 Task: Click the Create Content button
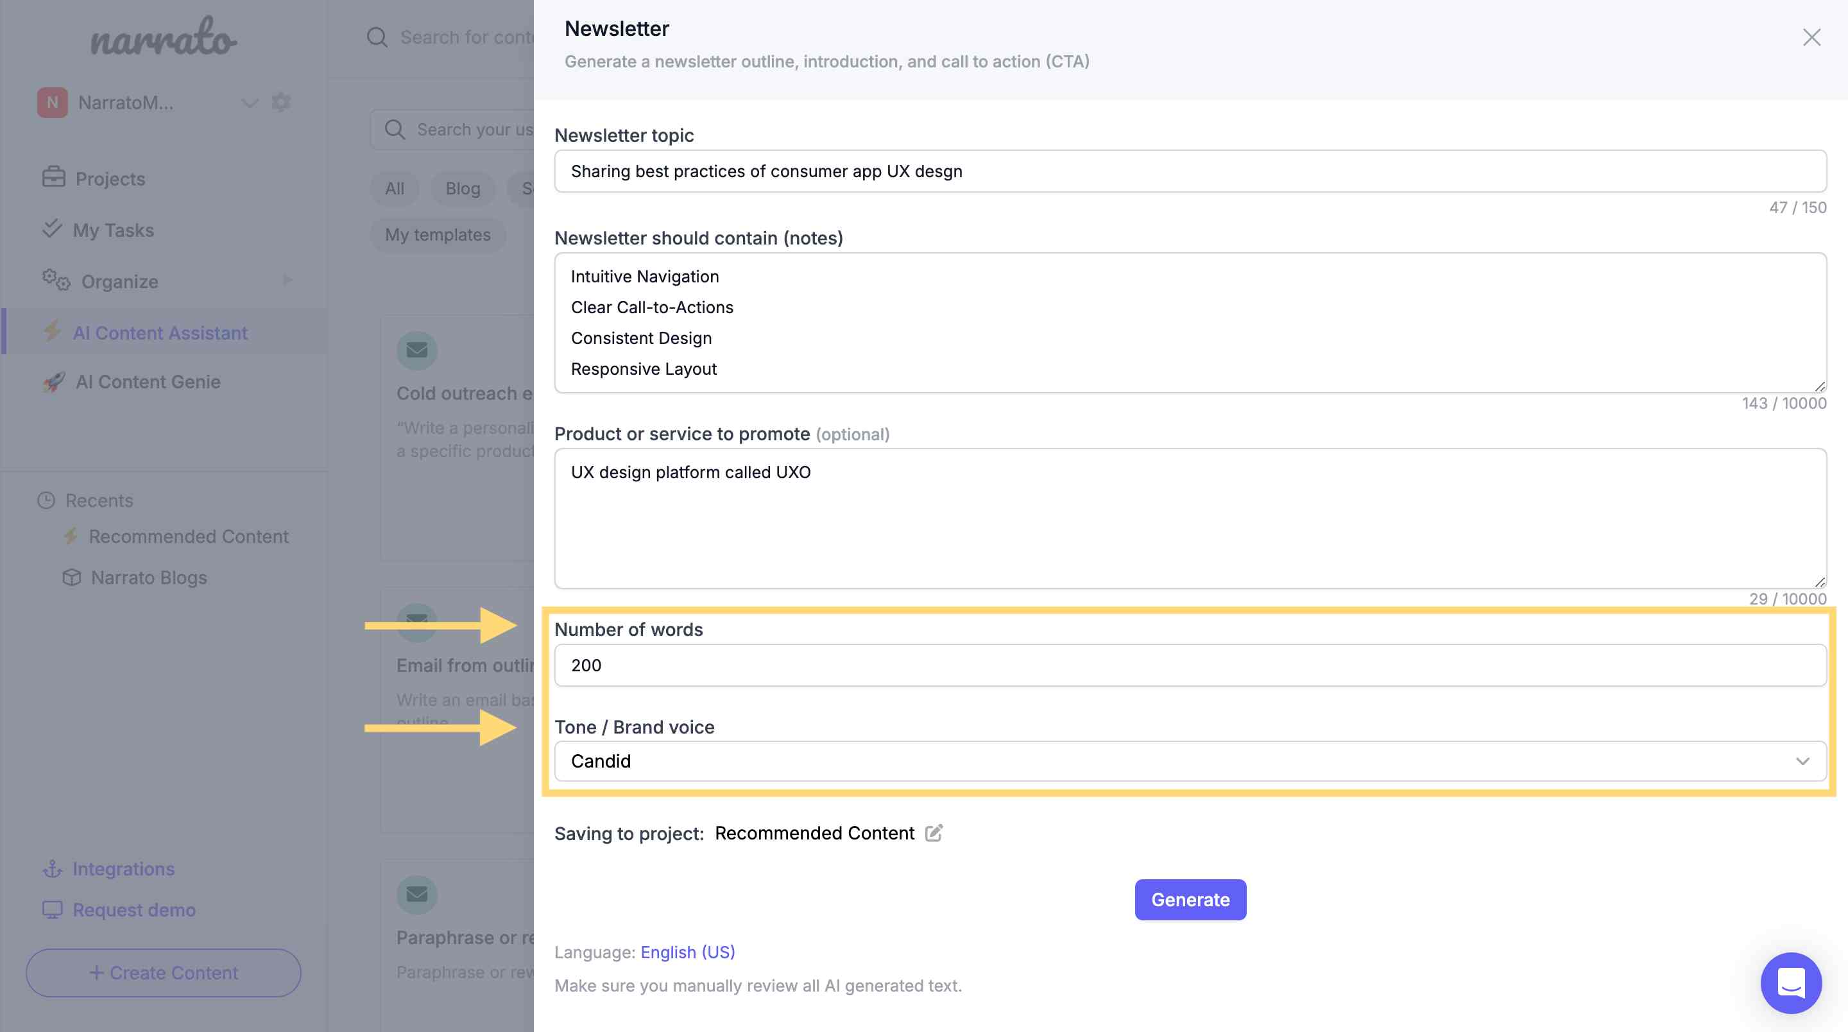click(164, 972)
